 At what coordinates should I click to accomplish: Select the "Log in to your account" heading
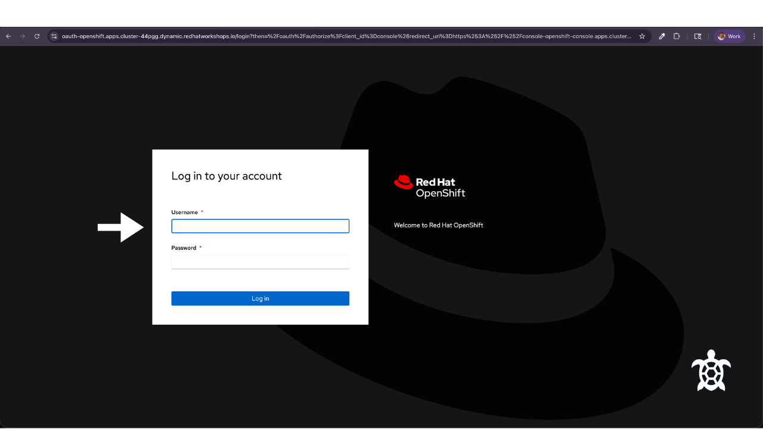coord(227,176)
